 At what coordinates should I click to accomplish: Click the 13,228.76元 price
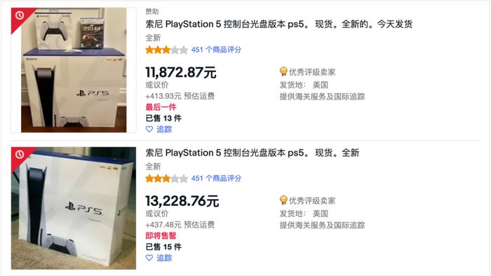click(182, 201)
